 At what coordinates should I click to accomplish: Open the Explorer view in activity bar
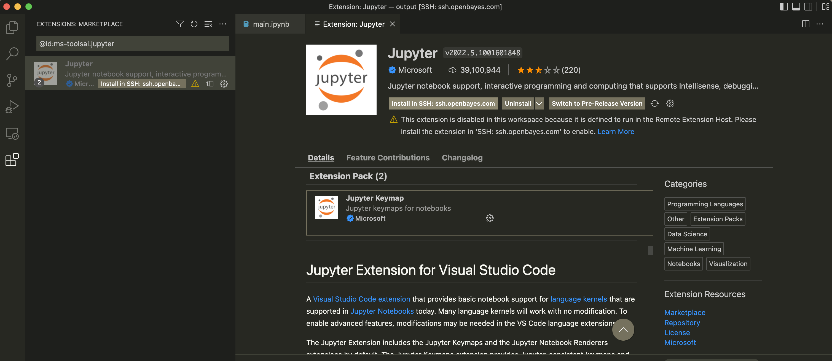pos(12,28)
